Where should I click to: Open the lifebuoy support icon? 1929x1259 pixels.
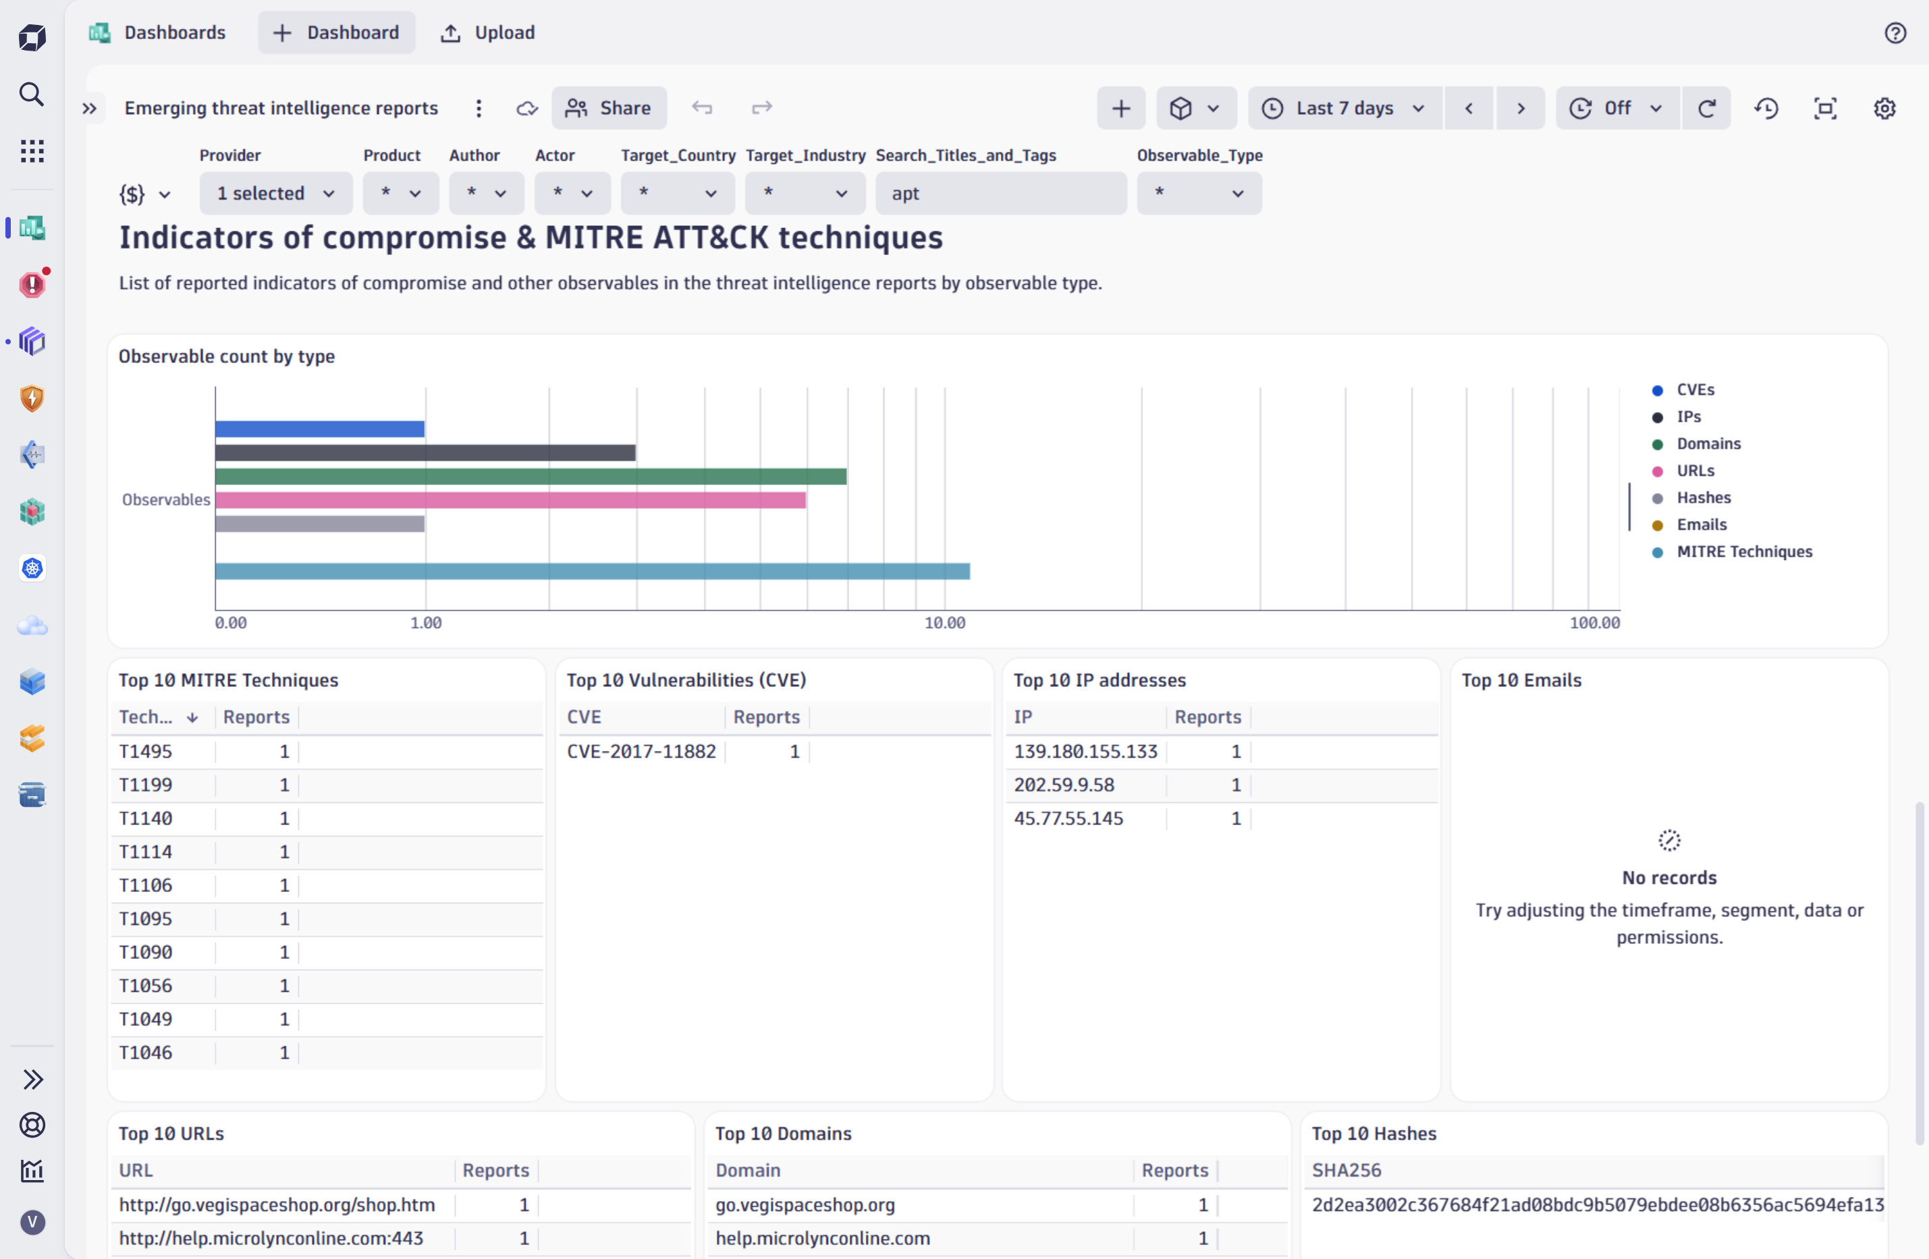(32, 1125)
